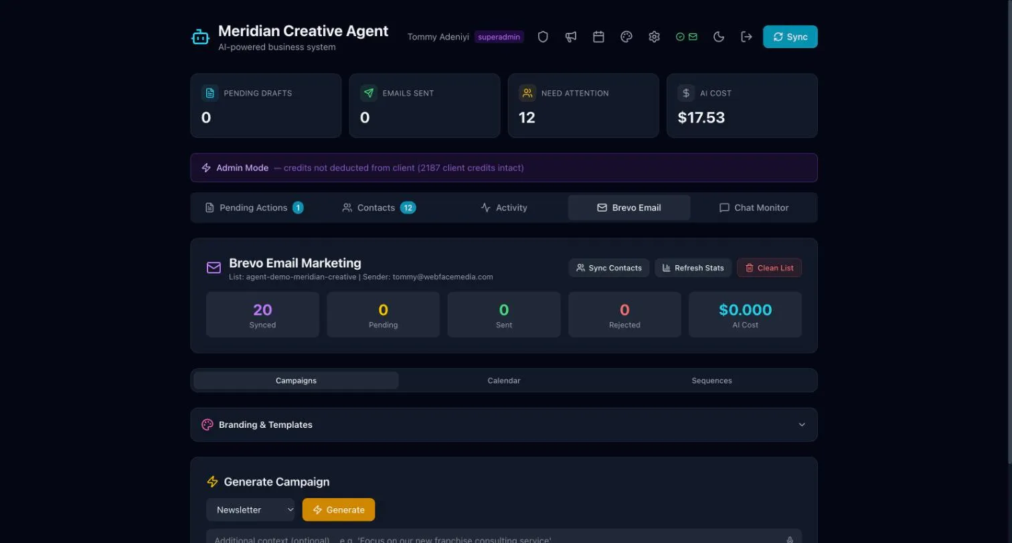Expand the Branding & Templates section chevron
This screenshot has height=543, width=1012.
point(802,424)
